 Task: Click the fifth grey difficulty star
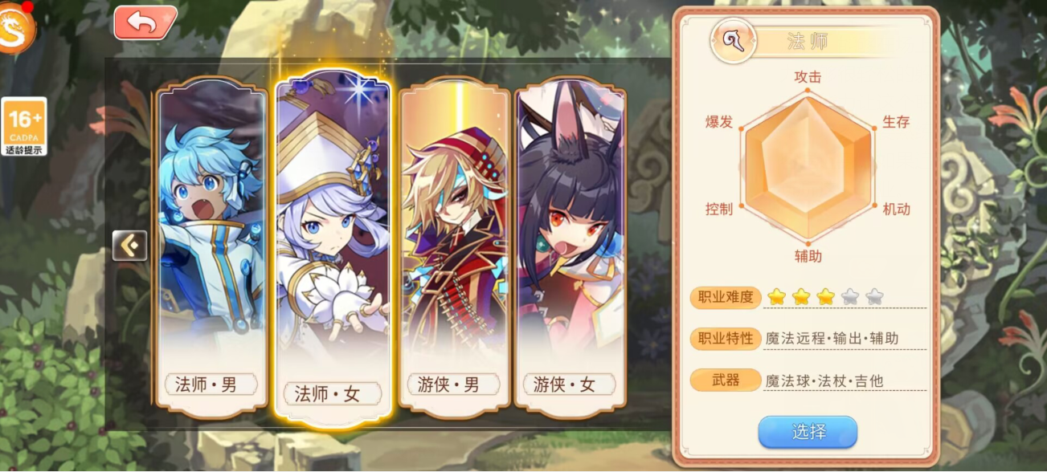click(874, 297)
